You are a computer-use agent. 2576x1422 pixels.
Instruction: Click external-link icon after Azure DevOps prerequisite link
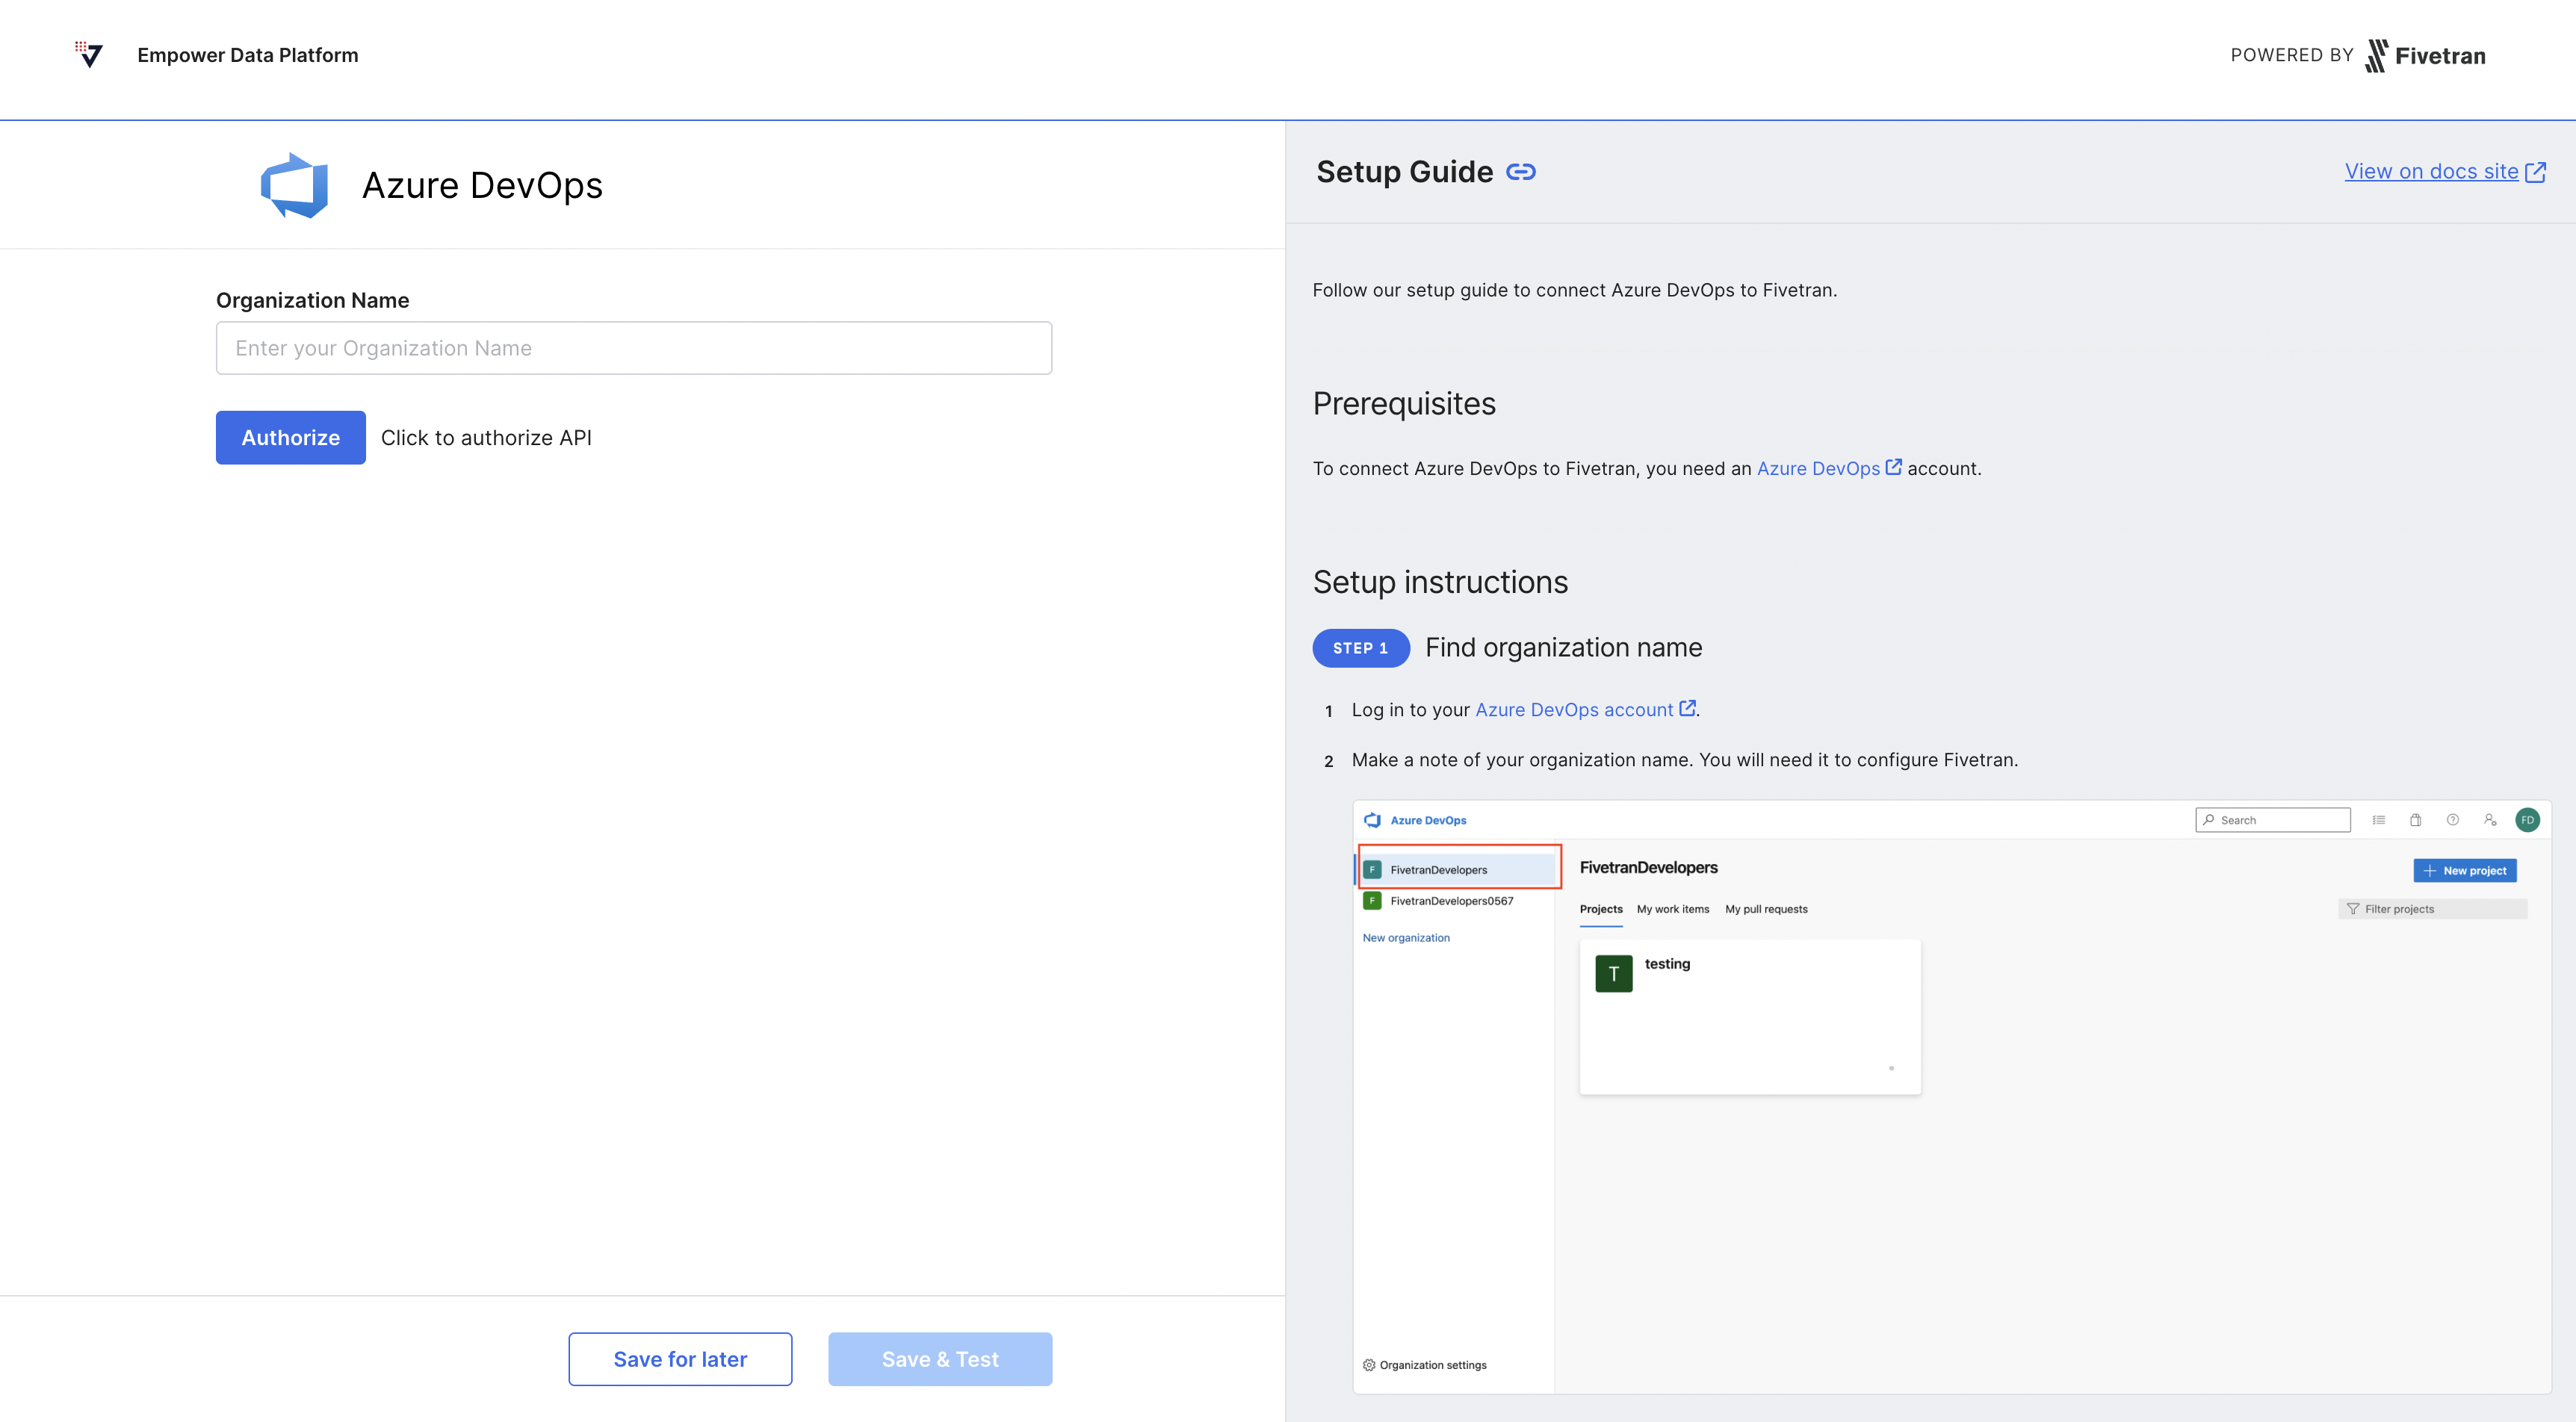point(1893,467)
